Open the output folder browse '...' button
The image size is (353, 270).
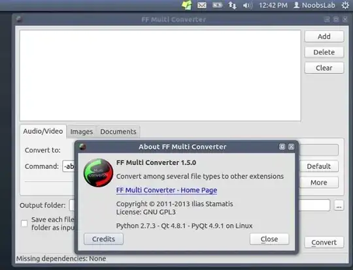[339, 205]
